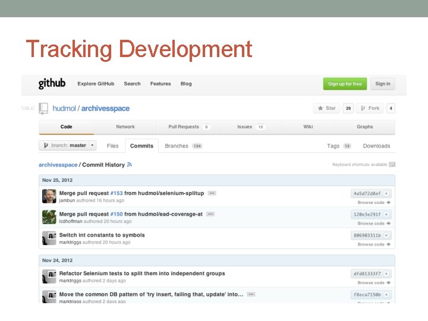Image resolution: width=428 pixels, height=321 pixels.
Task: Click commit hash f8eca7150b
Action: [x=367, y=294]
